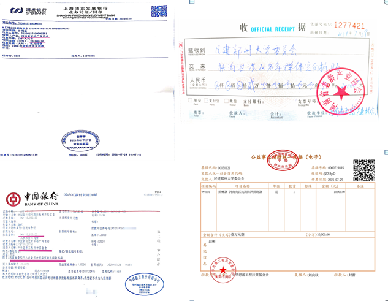
Task: Click the blue oval stamp on the Bank of China notice
Action: [145, 284]
